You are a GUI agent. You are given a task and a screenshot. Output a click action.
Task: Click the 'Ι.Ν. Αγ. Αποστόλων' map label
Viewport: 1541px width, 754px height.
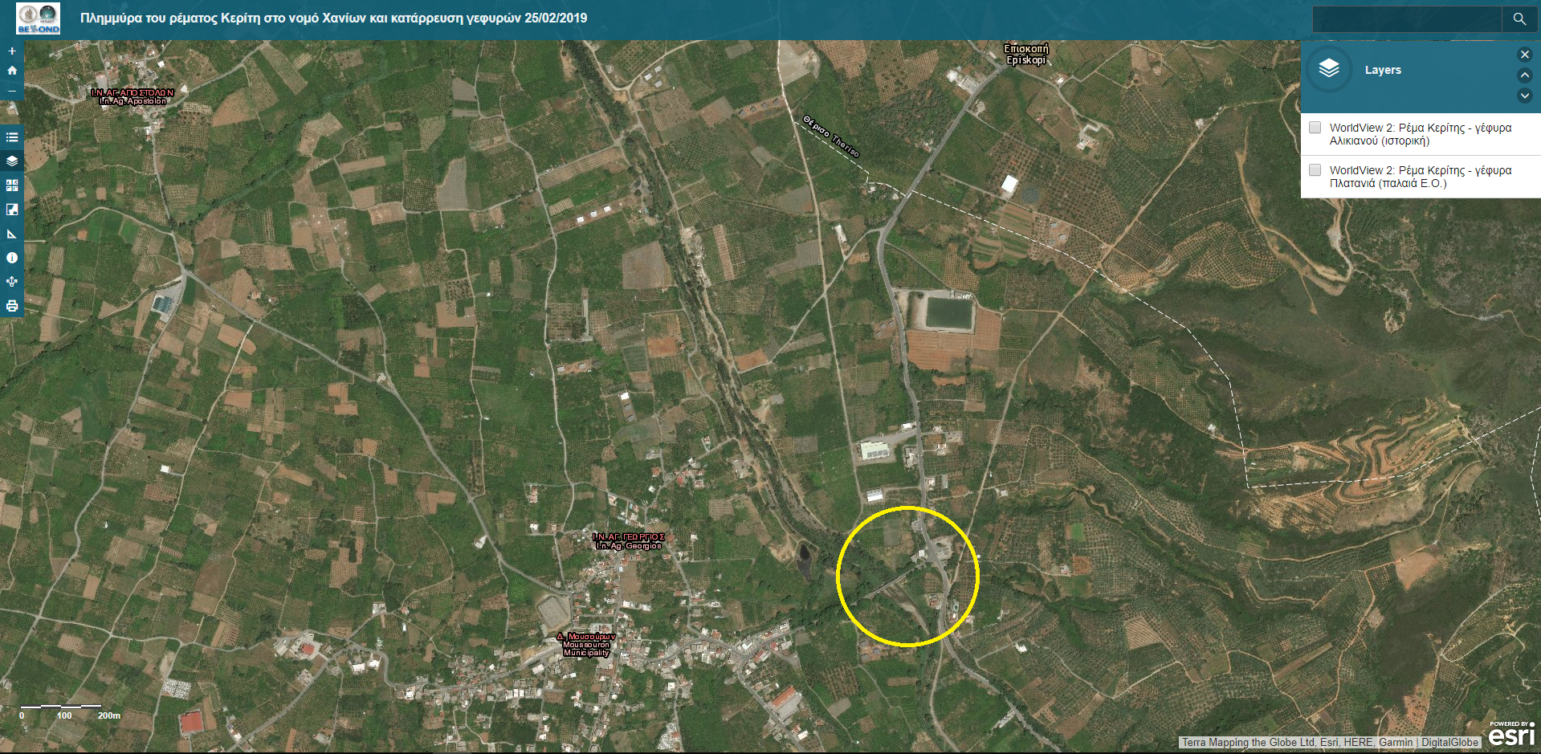(132, 97)
